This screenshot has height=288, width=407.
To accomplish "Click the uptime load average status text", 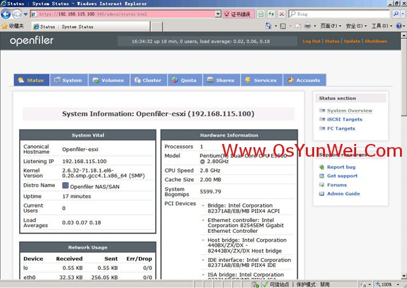I will 201,41.
